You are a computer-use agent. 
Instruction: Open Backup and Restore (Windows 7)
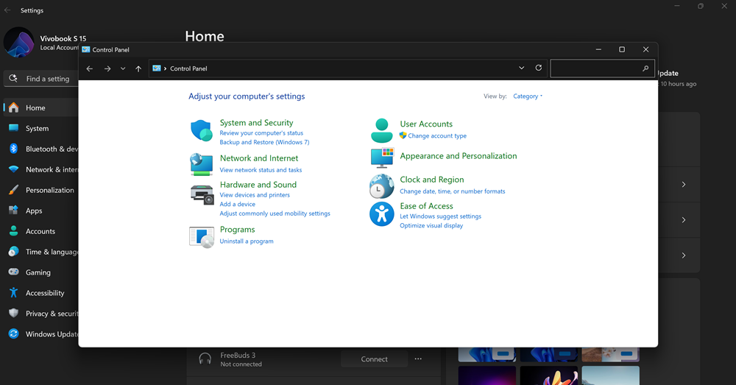[x=264, y=142]
